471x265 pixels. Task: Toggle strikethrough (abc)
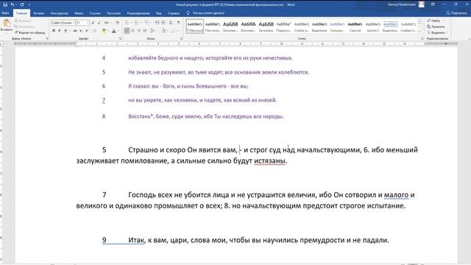pos(75,31)
